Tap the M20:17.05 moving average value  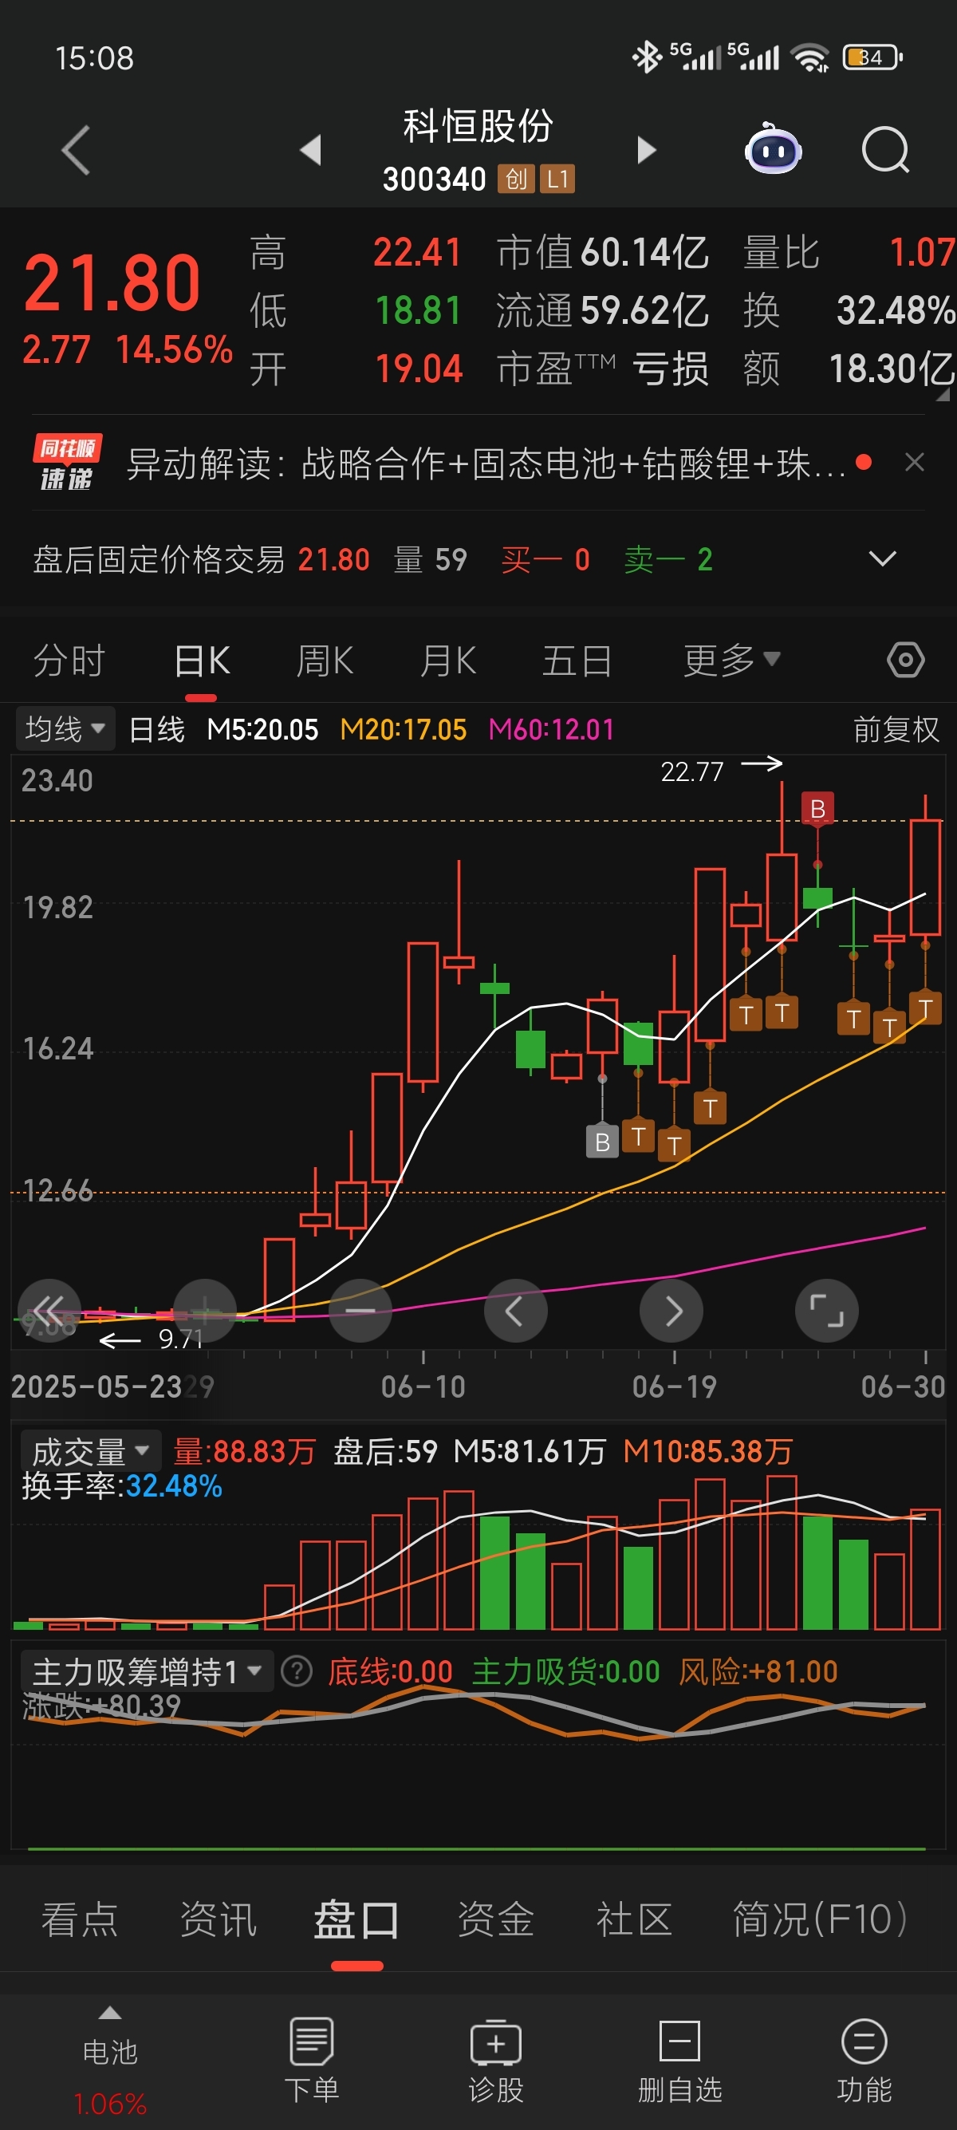coord(404,729)
